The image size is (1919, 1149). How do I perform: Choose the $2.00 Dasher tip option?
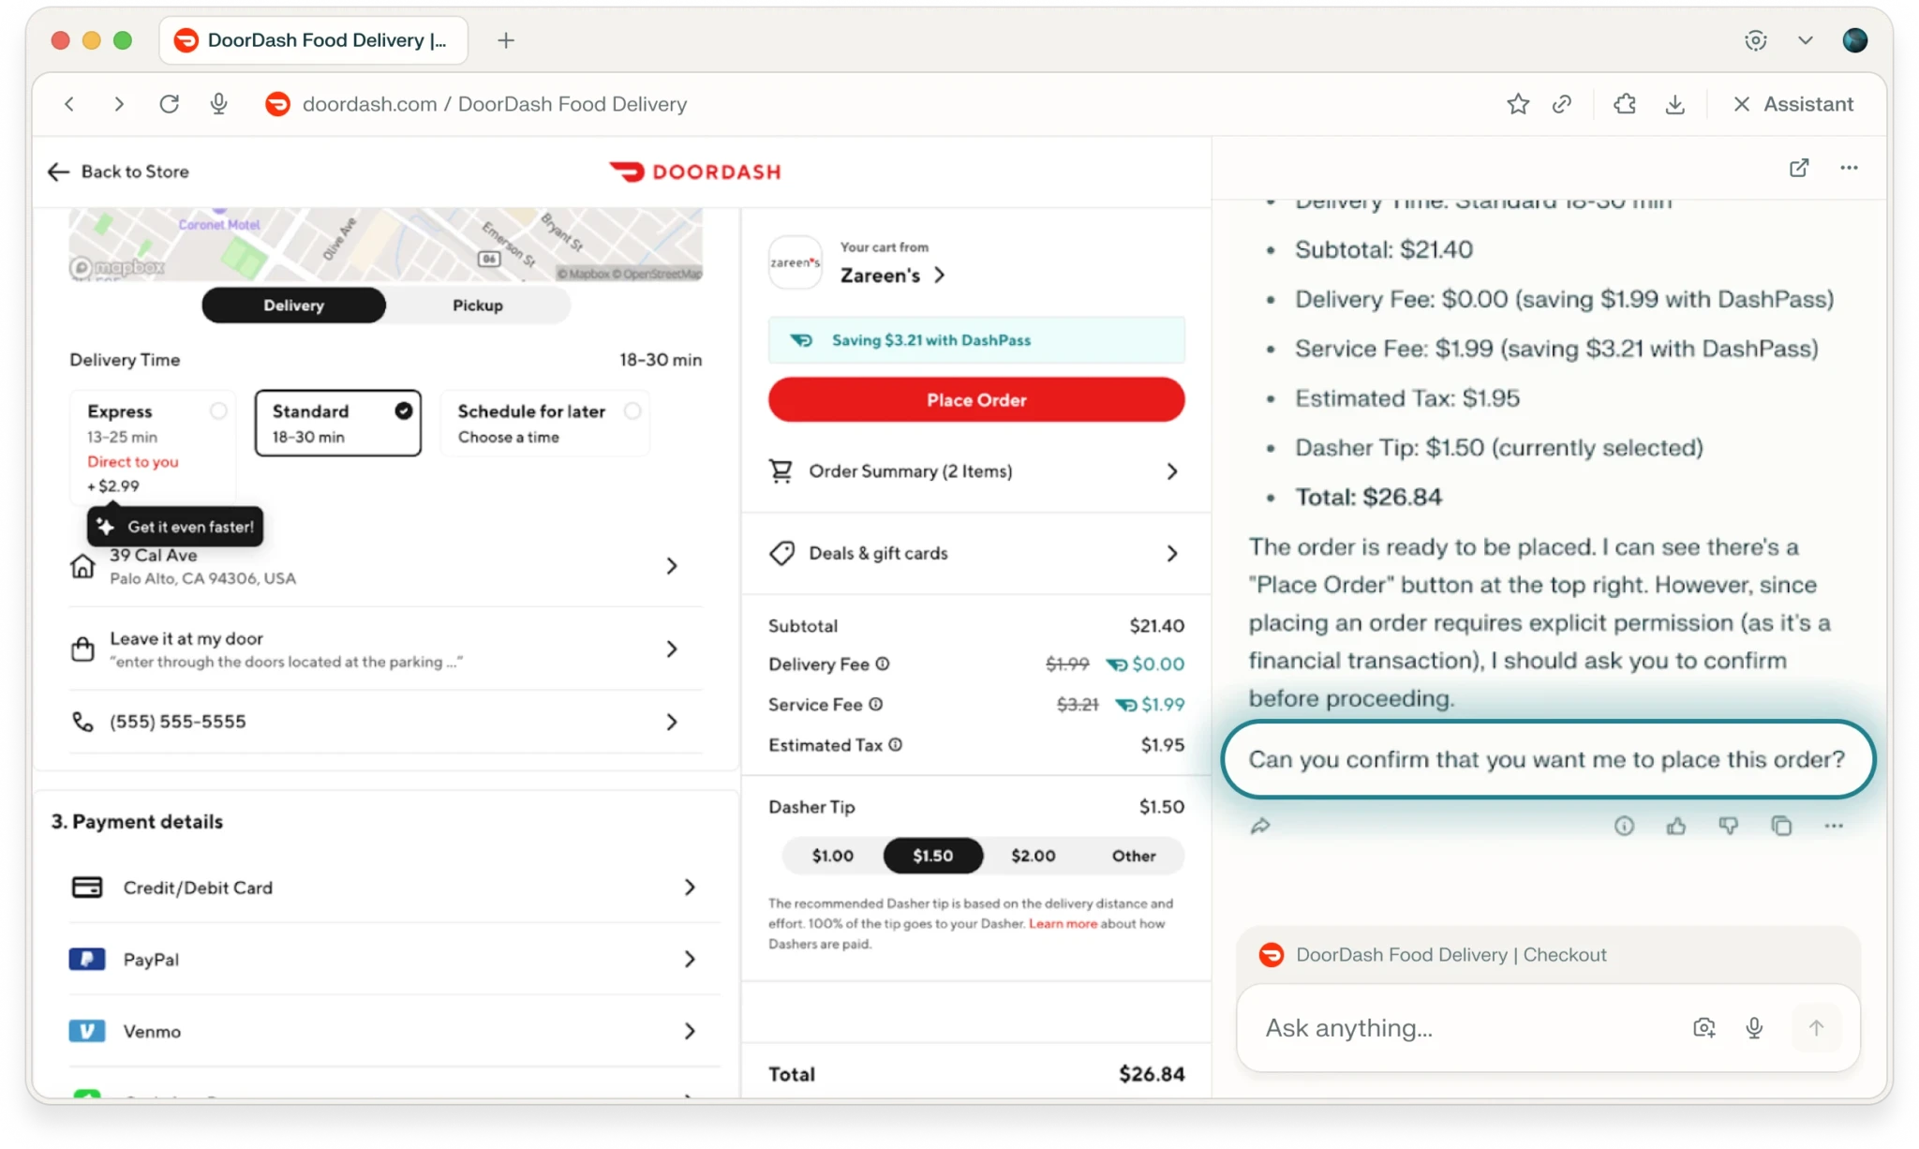(x=1032, y=856)
